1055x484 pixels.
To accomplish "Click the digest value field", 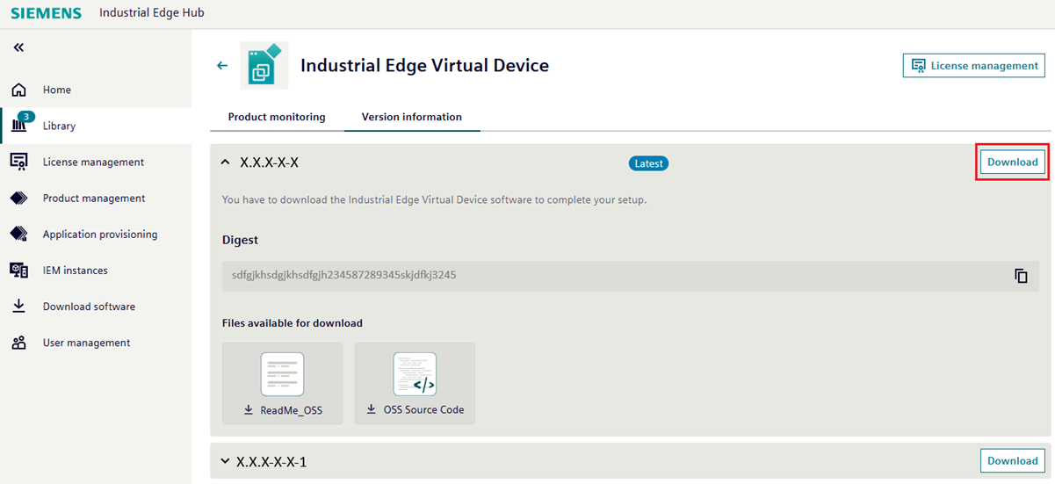I will point(631,276).
